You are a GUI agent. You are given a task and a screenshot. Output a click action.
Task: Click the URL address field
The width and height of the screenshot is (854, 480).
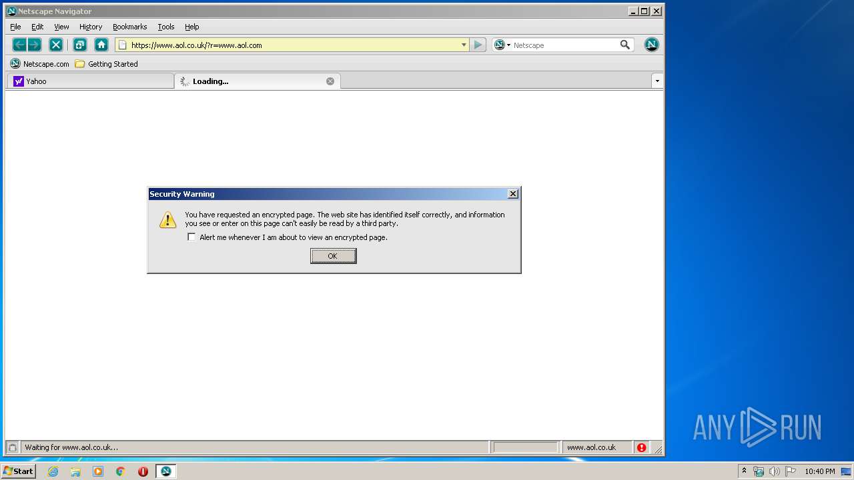coord(294,45)
